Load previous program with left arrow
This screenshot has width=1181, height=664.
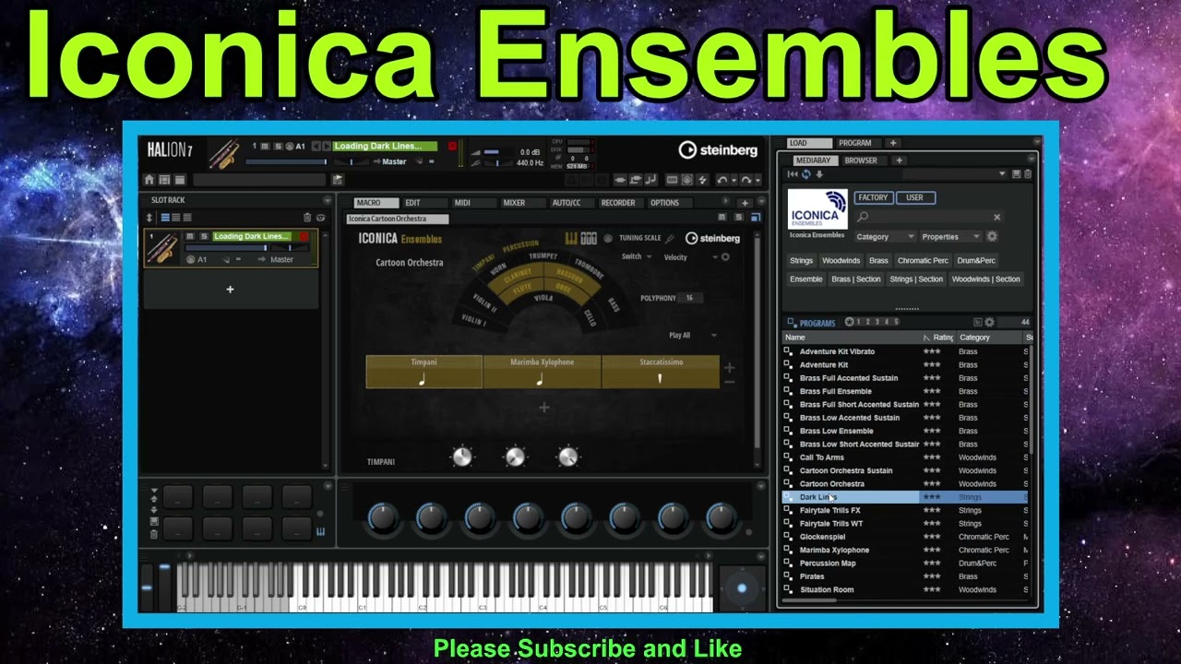point(316,146)
